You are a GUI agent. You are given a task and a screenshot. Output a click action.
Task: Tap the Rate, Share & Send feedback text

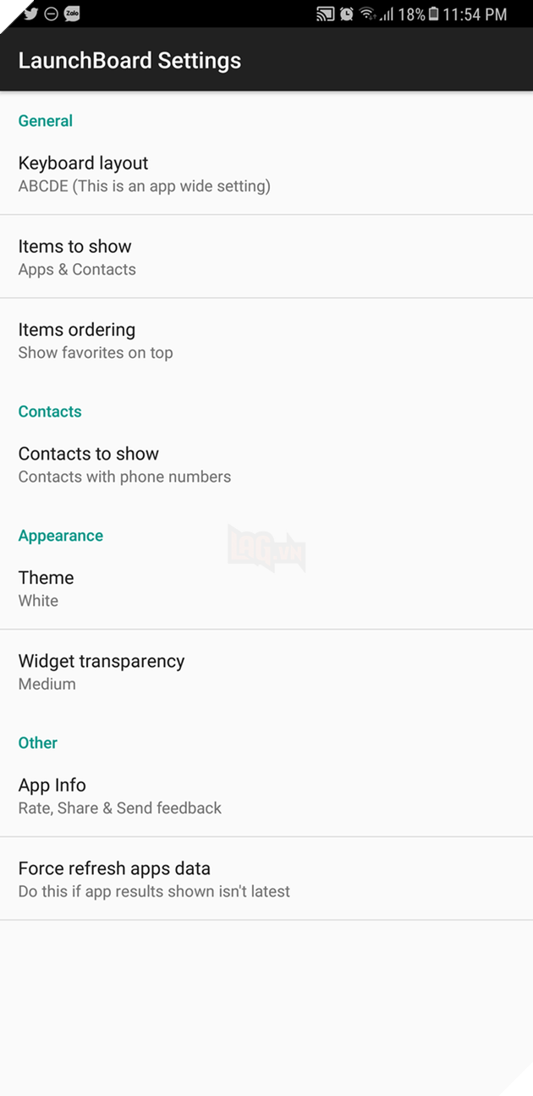[x=120, y=808]
